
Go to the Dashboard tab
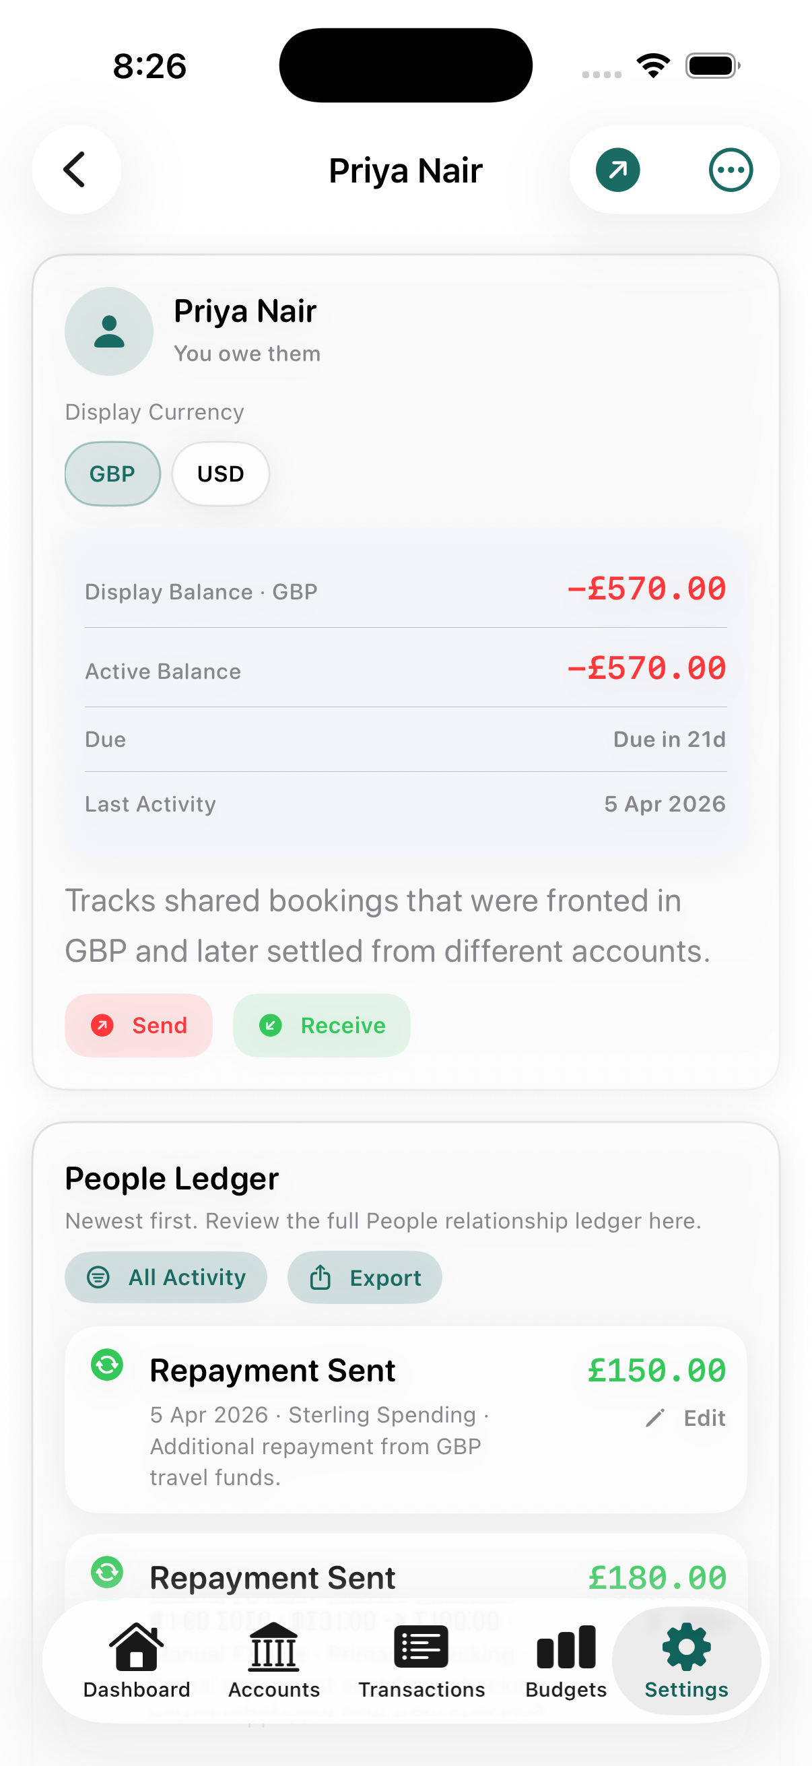point(137,1661)
